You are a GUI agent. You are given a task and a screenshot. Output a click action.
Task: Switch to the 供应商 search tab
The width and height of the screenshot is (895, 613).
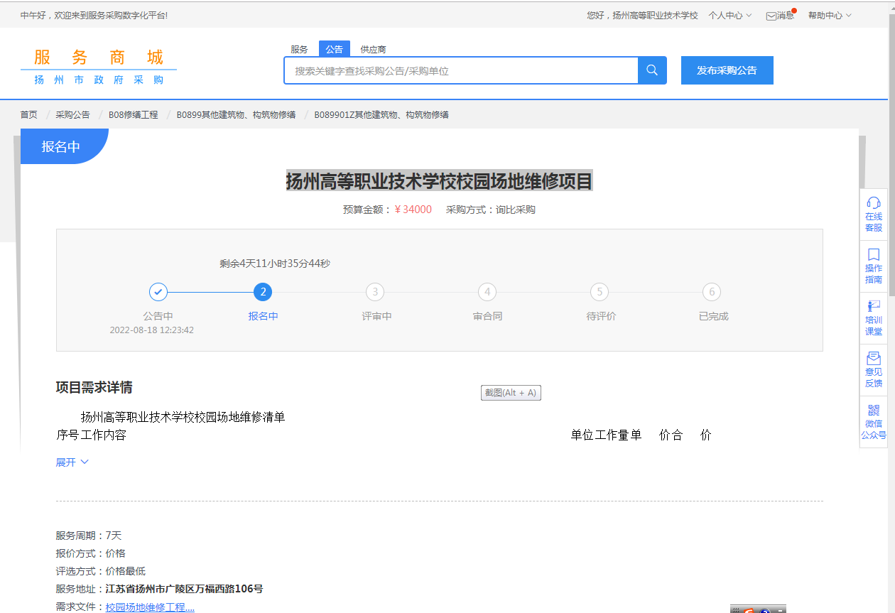coord(373,50)
